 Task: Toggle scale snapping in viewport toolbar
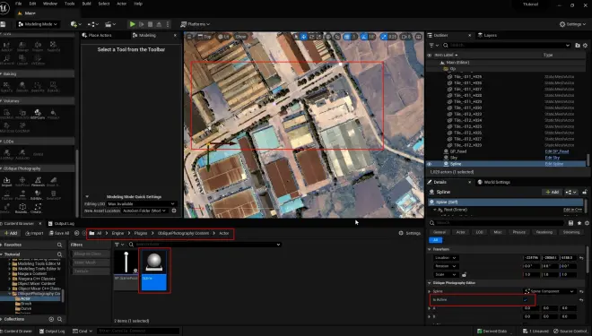point(384,37)
